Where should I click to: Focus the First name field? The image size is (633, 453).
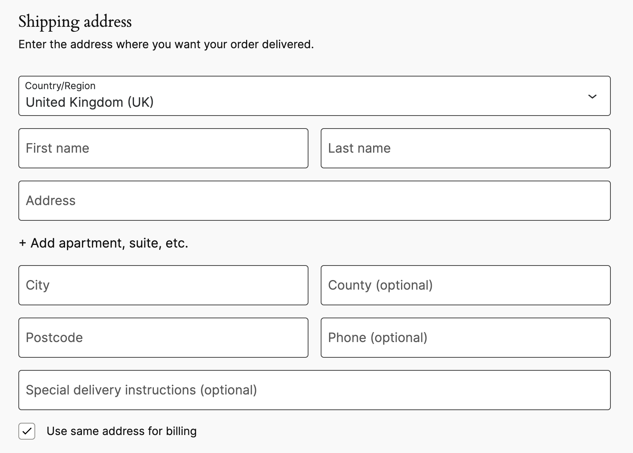163,148
